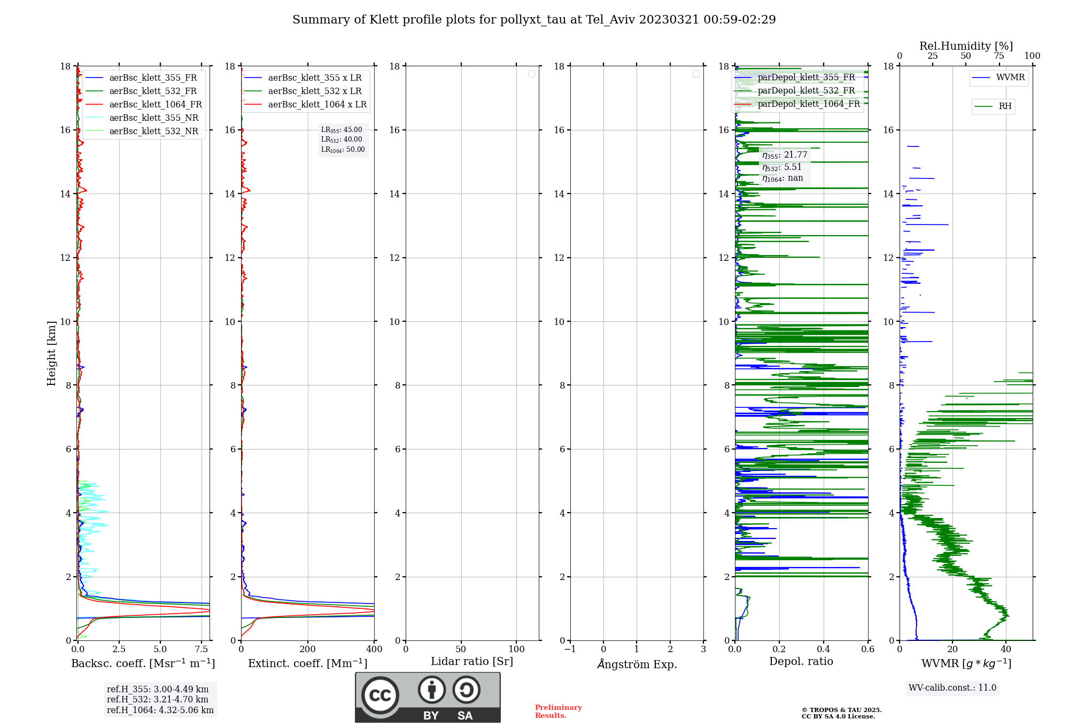Screen dimensions: 1069x727
Task: Click legend entry aerBsc_klett_1064_FR
Action: 144,104
